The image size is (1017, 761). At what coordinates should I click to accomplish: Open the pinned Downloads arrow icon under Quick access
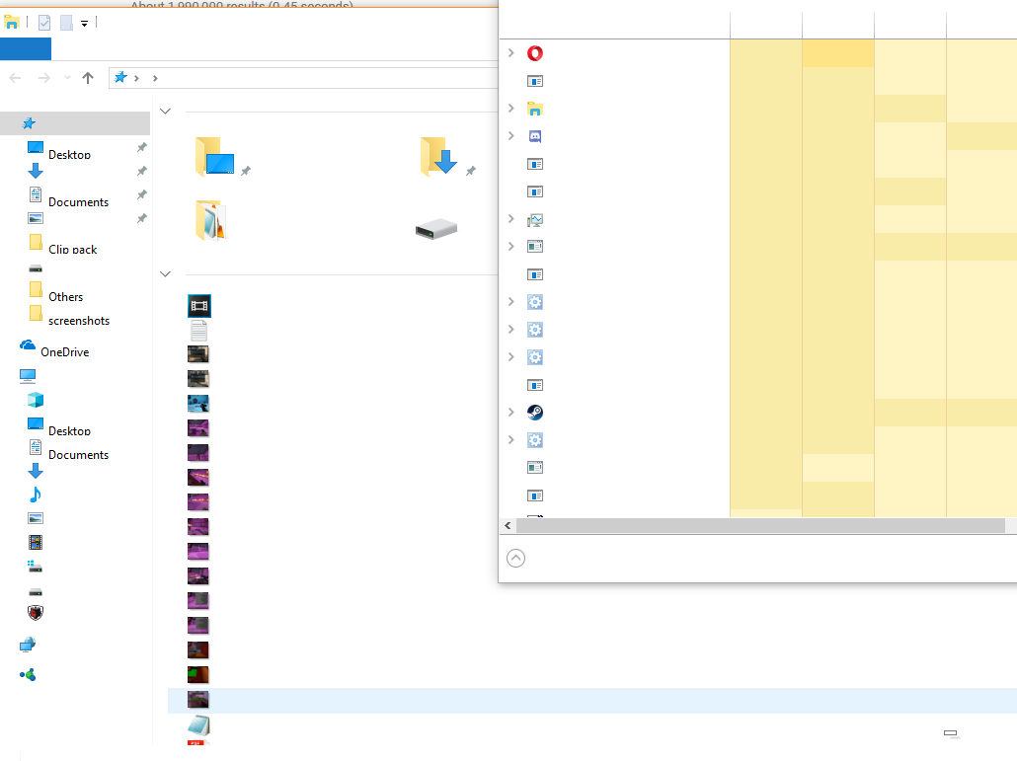(36, 171)
